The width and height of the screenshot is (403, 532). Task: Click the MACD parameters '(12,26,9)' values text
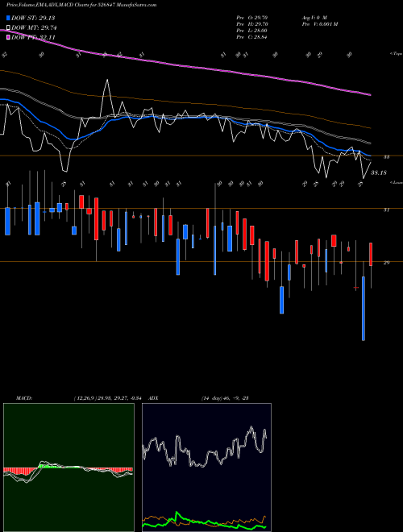(110, 398)
